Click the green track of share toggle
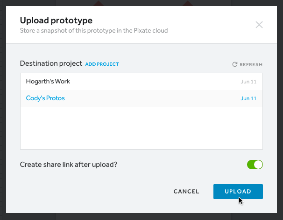283x220 pixels. [x=251, y=165]
